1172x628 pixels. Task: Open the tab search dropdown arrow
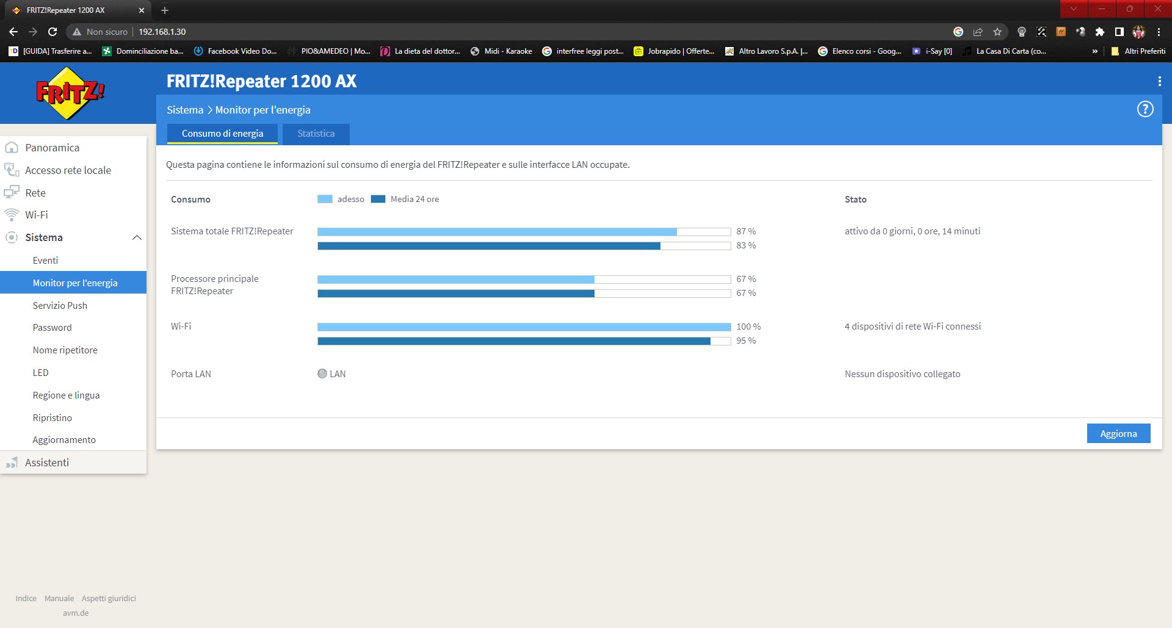(x=1074, y=9)
